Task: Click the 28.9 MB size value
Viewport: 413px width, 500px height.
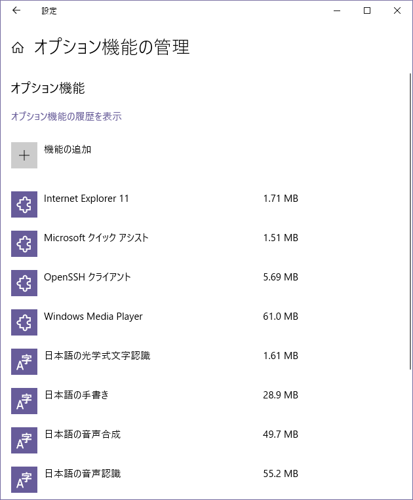Action: pyautogui.click(x=281, y=394)
